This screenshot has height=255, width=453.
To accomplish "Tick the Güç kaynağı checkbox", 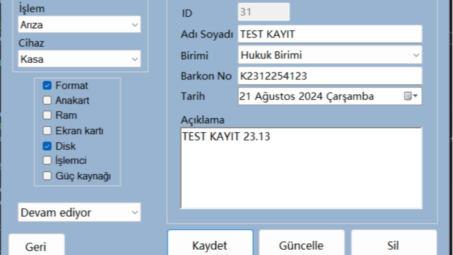I will (47, 175).
